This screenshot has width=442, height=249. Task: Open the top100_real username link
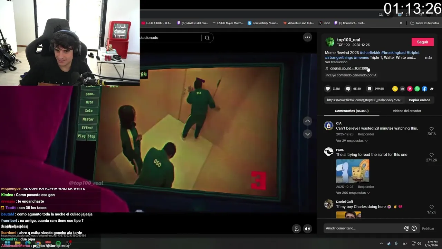[x=348, y=40]
